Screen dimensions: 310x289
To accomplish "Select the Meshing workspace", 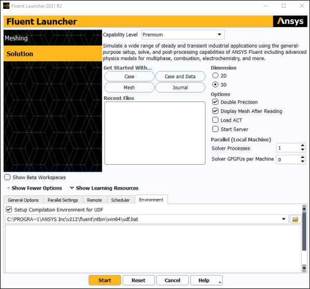I will point(53,38).
